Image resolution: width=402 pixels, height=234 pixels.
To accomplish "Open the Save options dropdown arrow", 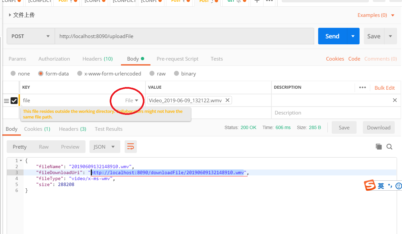I will pyautogui.click(x=390, y=36).
